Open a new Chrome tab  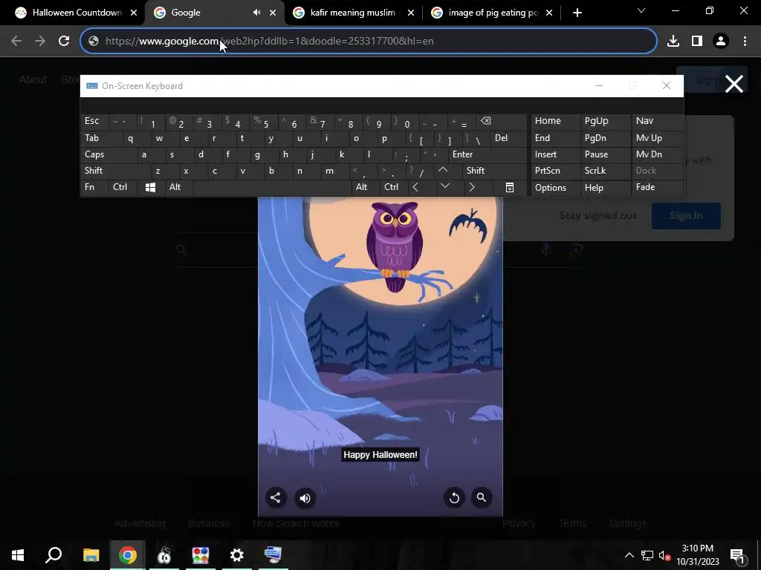click(x=577, y=13)
